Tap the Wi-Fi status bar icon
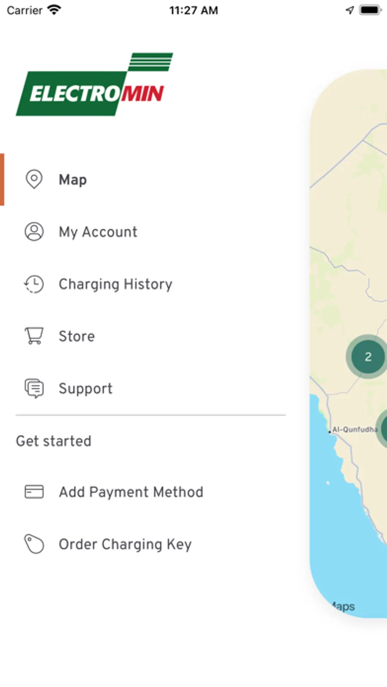 (54, 10)
